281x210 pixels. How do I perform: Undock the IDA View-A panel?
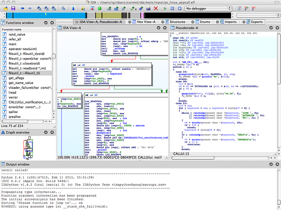point(159,28)
